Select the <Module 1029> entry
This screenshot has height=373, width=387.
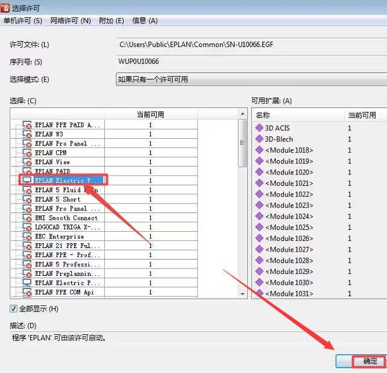tap(289, 272)
